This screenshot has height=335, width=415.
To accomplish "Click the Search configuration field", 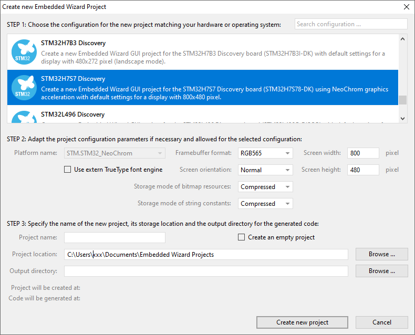I will point(350,24).
